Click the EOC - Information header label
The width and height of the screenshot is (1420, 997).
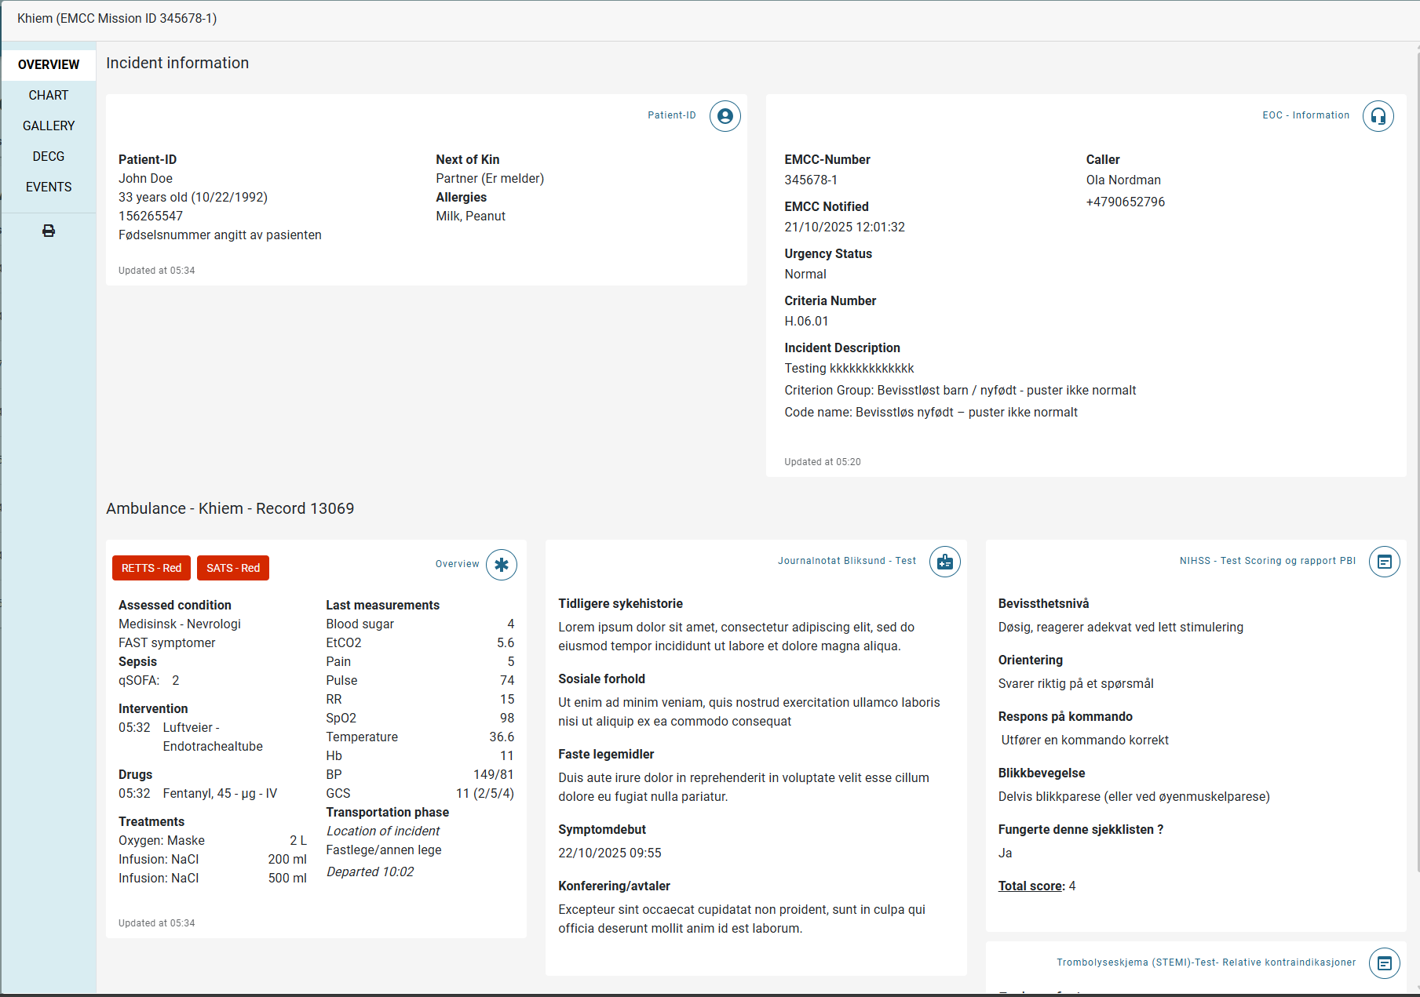point(1306,115)
